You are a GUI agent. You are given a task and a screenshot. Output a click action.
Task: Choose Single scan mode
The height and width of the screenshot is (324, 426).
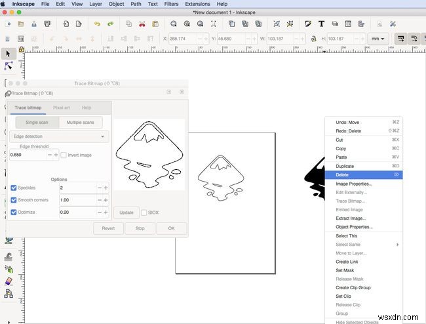(x=37, y=122)
